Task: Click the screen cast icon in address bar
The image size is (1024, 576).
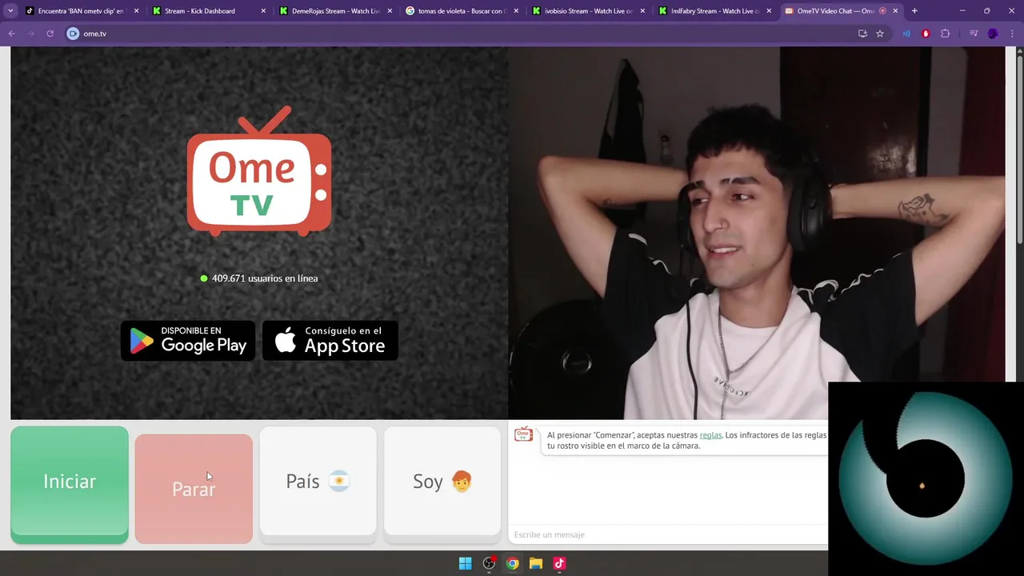Action: [x=862, y=34]
